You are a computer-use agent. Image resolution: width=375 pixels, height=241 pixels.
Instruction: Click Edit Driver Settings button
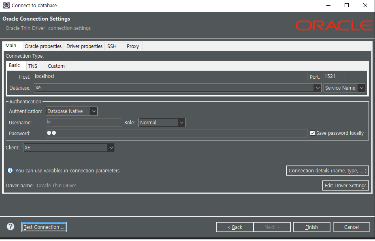coord(345,185)
